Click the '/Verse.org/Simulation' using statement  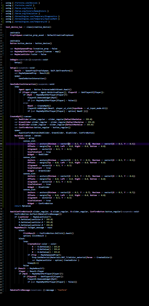23,14
